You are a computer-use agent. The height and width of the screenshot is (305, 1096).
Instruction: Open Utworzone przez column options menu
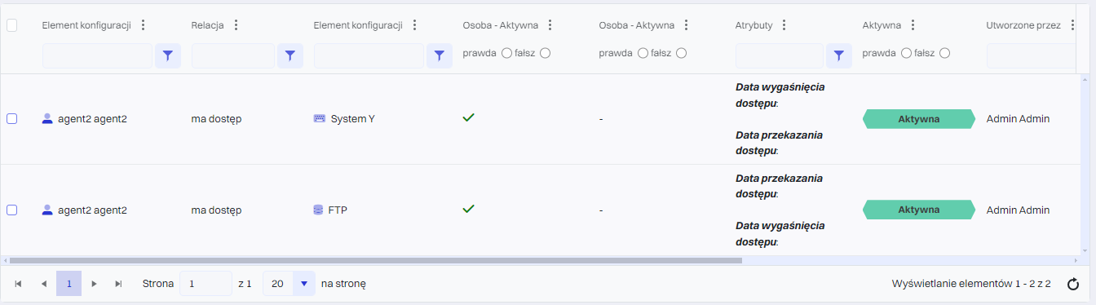point(1072,24)
